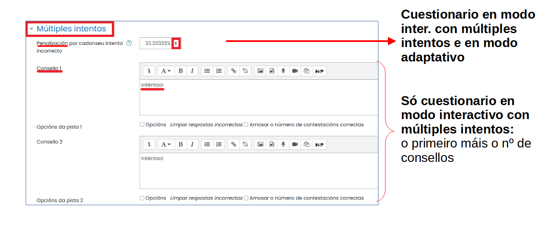Image resolution: width=540 pixels, height=228 pixels.
Task: Toggle italic in Consello 1 editor
Action: 192,71
